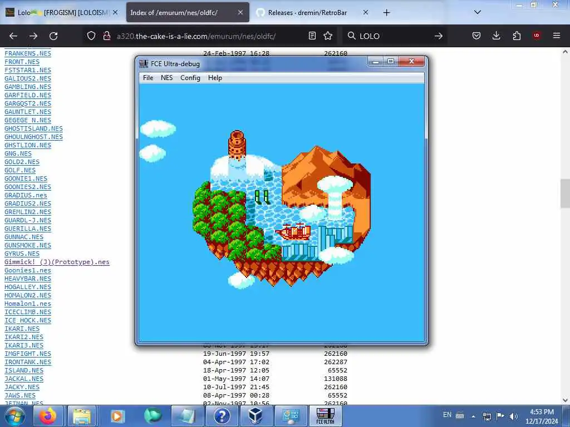Show hidden tray icons arrow

point(473,416)
